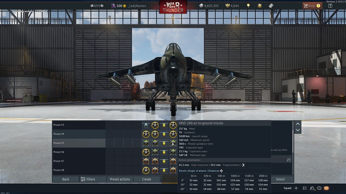Open the Shop

click(312, 6)
